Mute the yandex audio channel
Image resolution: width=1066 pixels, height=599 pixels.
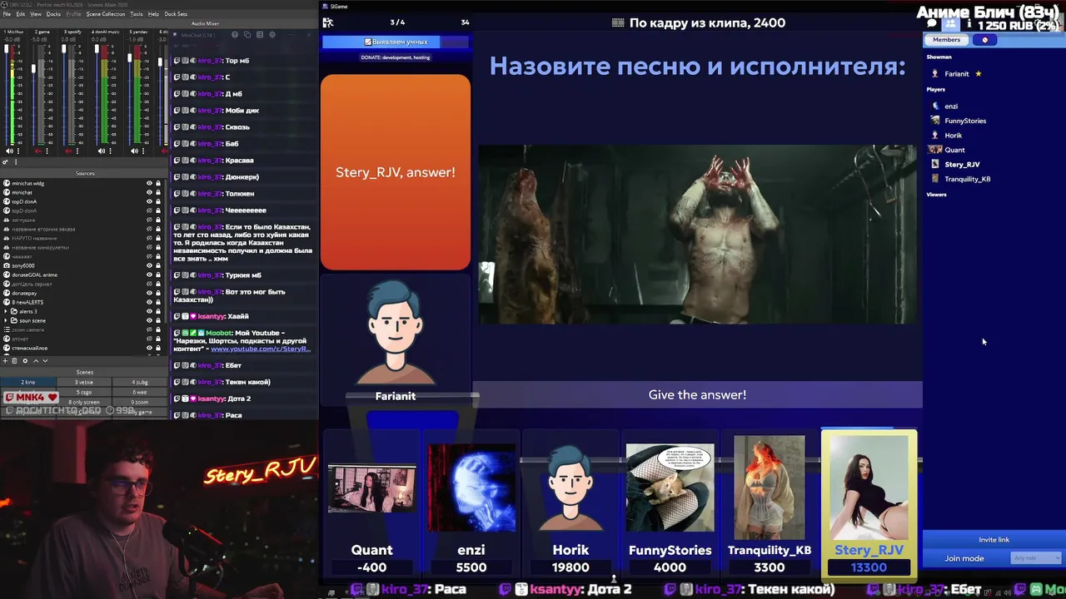(134, 151)
